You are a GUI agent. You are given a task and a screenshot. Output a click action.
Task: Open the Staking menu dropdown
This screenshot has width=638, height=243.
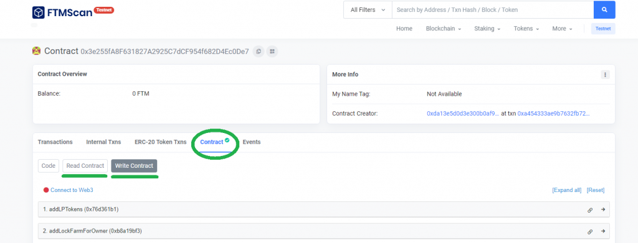(487, 29)
